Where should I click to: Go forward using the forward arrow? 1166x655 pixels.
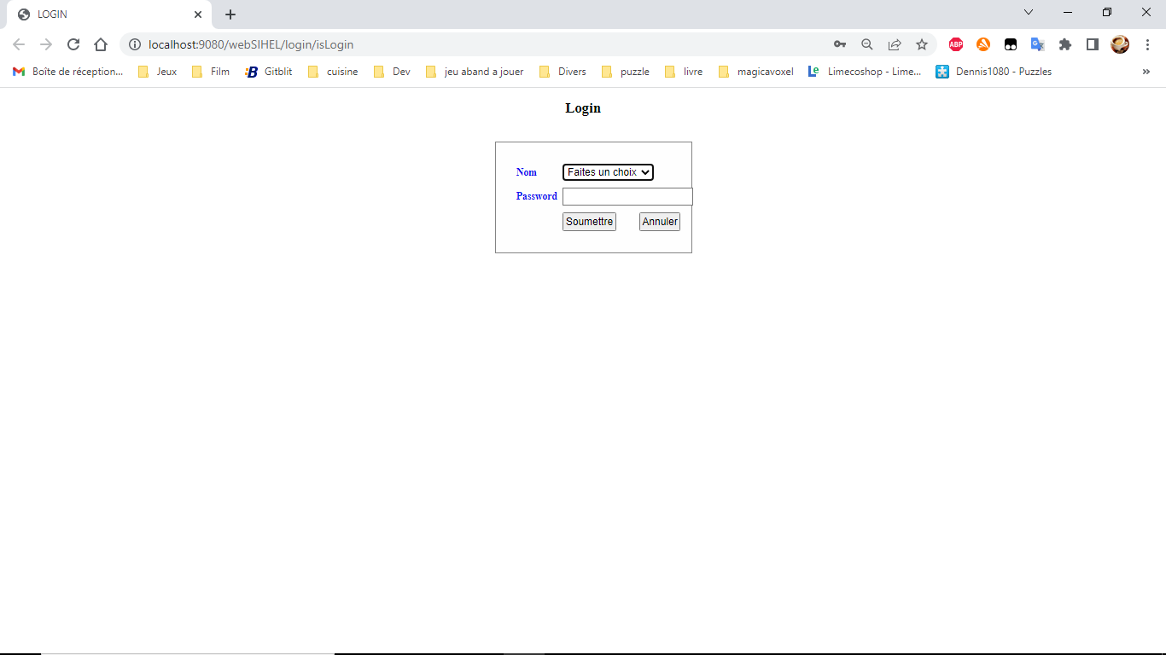pyautogui.click(x=46, y=44)
